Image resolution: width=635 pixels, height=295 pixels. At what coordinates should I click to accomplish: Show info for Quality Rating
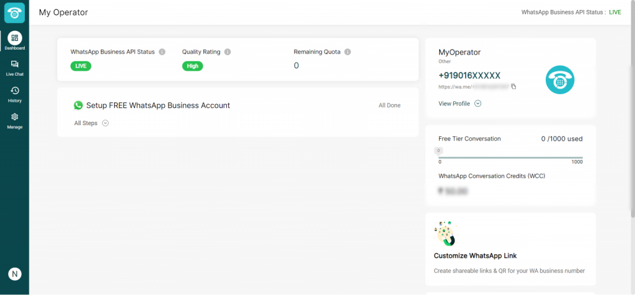pyautogui.click(x=228, y=52)
